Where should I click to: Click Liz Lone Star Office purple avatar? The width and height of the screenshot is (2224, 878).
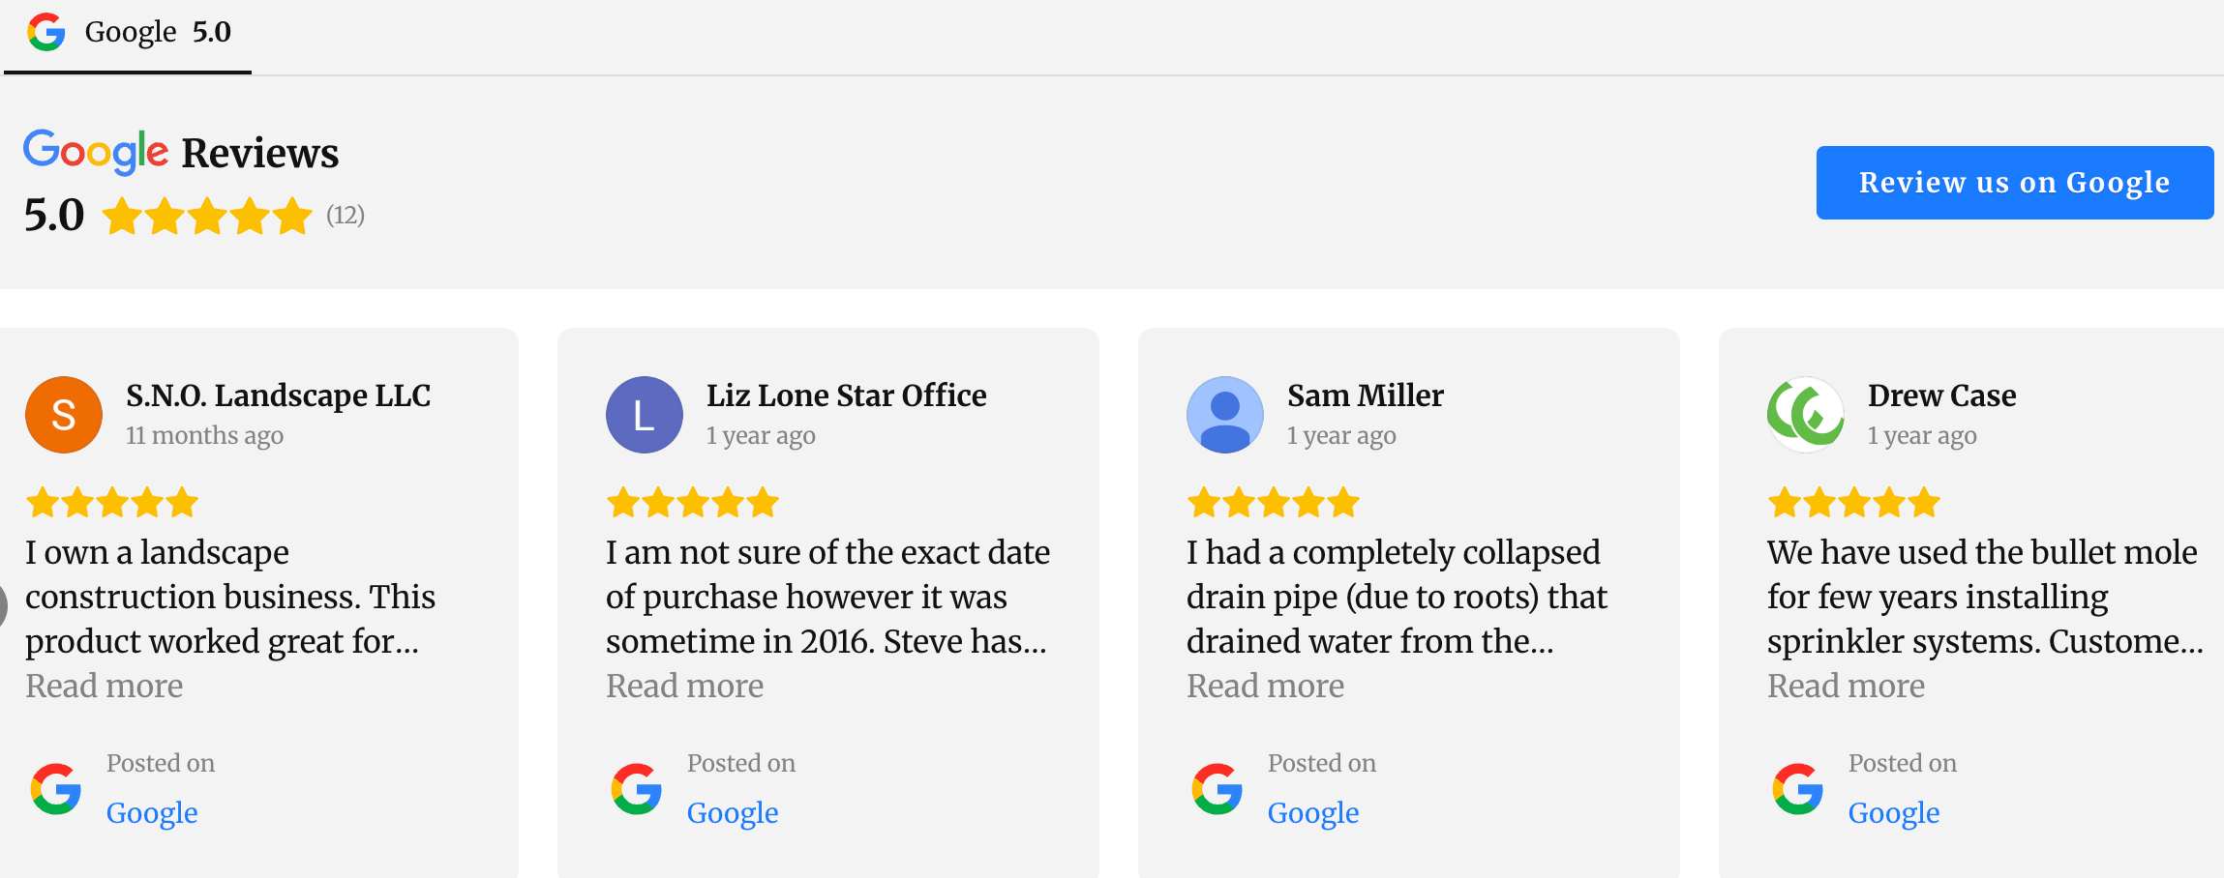tap(645, 415)
